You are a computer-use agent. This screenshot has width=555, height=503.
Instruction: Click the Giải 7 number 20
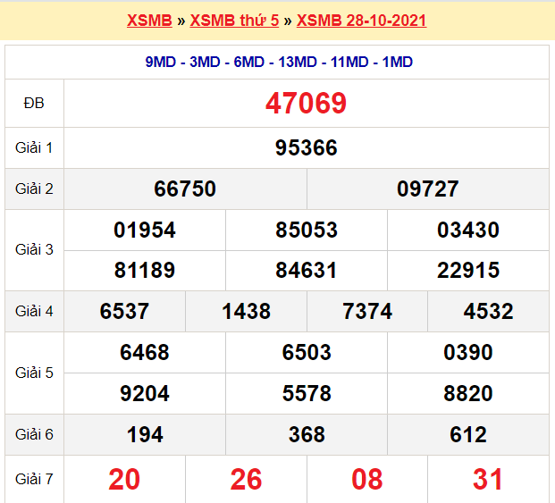click(x=124, y=480)
